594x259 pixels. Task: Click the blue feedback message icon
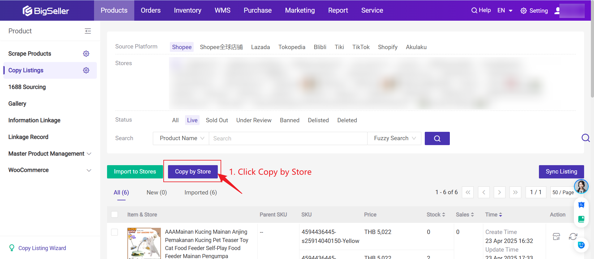[x=581, y=205]
